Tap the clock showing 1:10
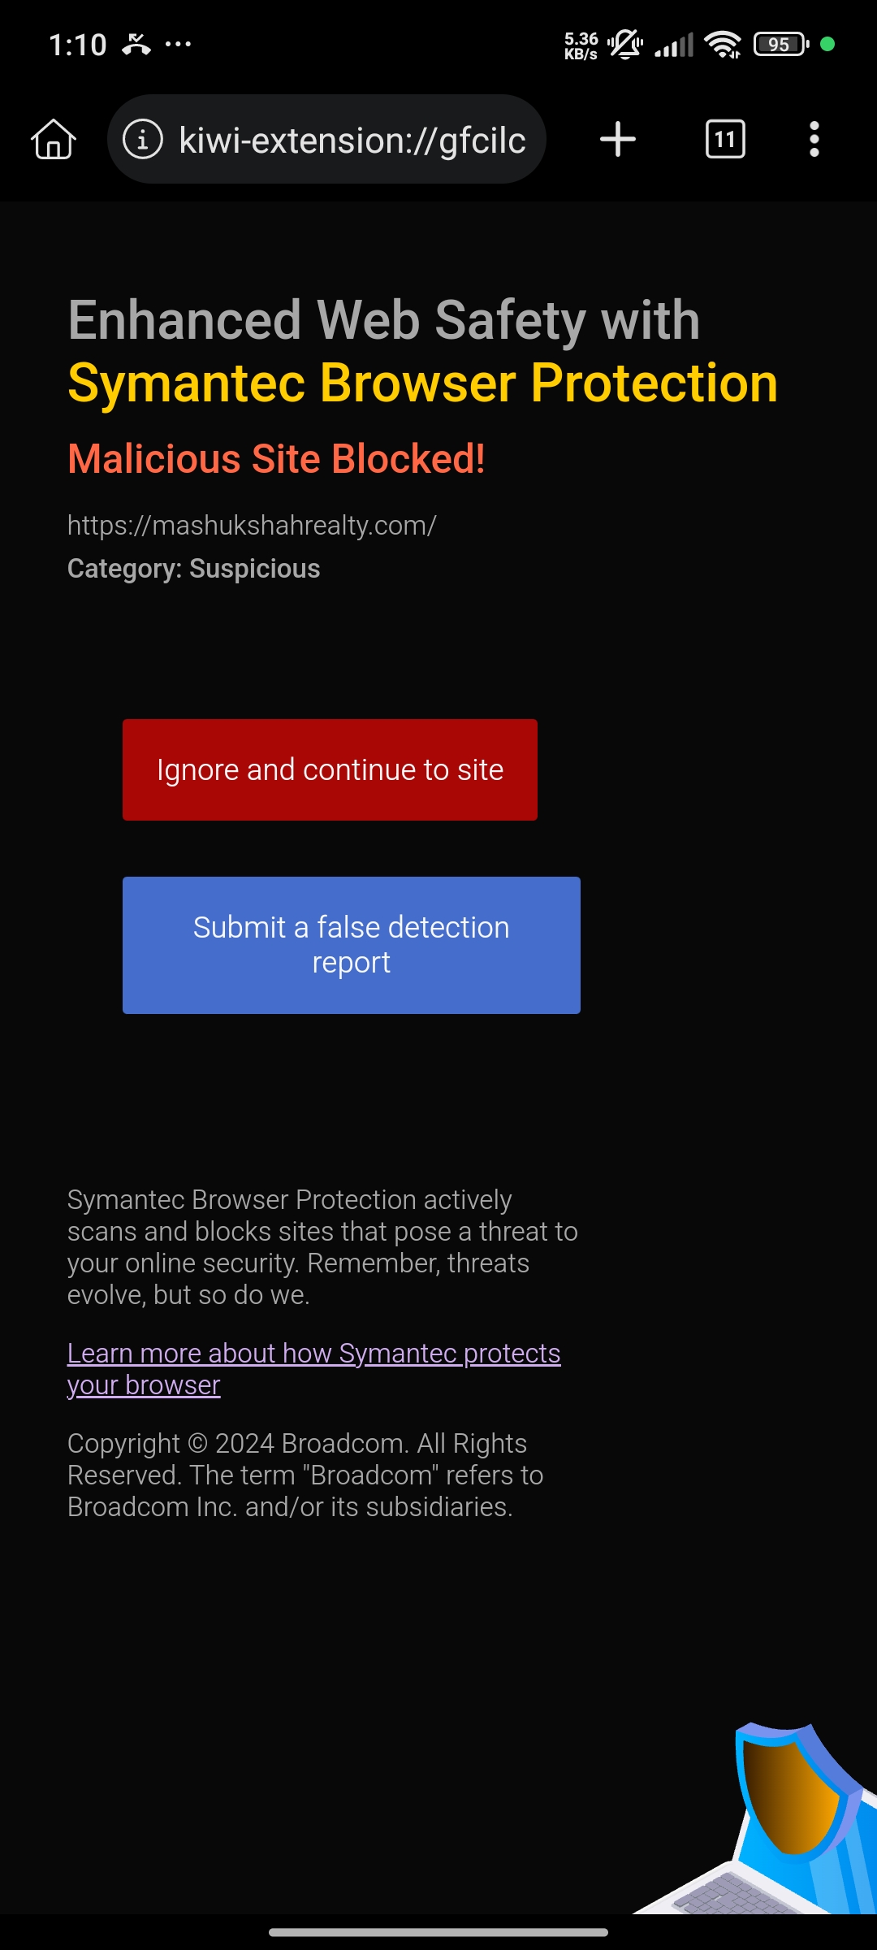Image resolution: width=877 pixels, height=1950 pixels. (77, 45)
